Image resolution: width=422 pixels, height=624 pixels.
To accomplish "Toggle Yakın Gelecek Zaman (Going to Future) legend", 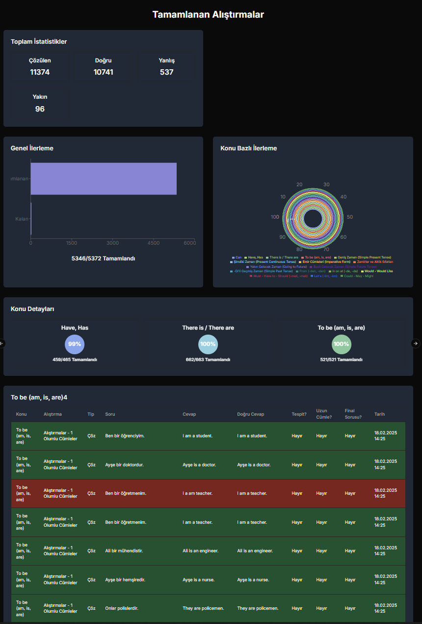I will click(277, 267).
